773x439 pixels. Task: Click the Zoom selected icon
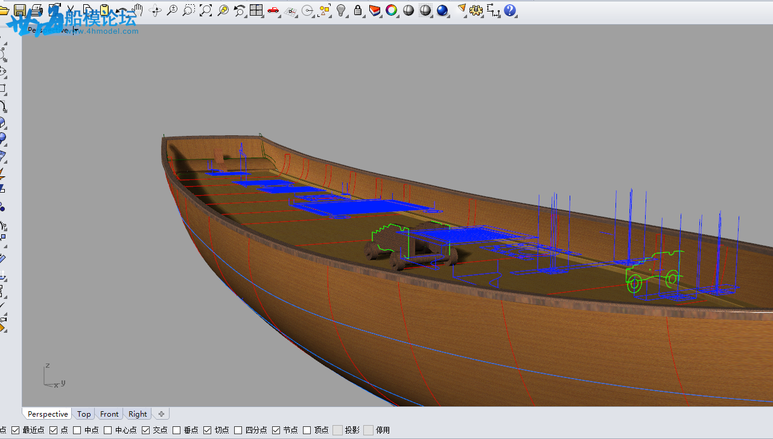pos(223,10)
